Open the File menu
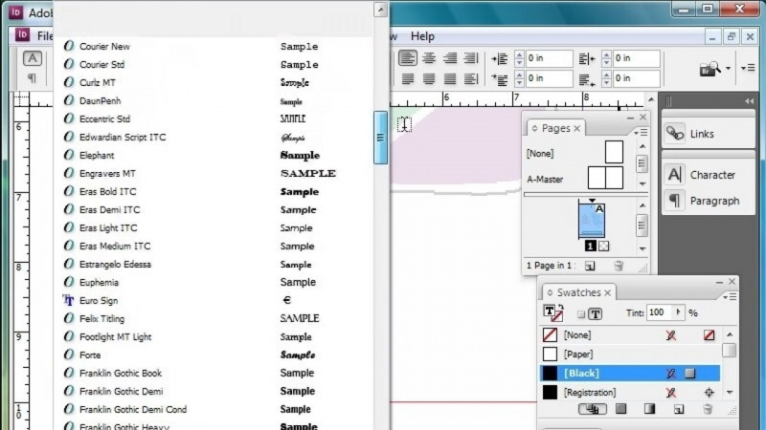Image resolution: width=766 pixels, height=430 pixels. (x=45, y=36)
